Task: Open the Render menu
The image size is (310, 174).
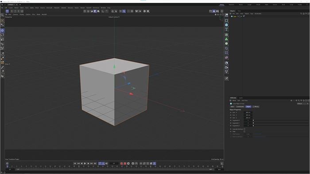Action: (x=82, y=8)
